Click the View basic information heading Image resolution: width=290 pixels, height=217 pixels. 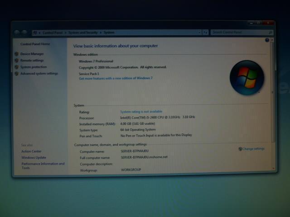point(116,46)
